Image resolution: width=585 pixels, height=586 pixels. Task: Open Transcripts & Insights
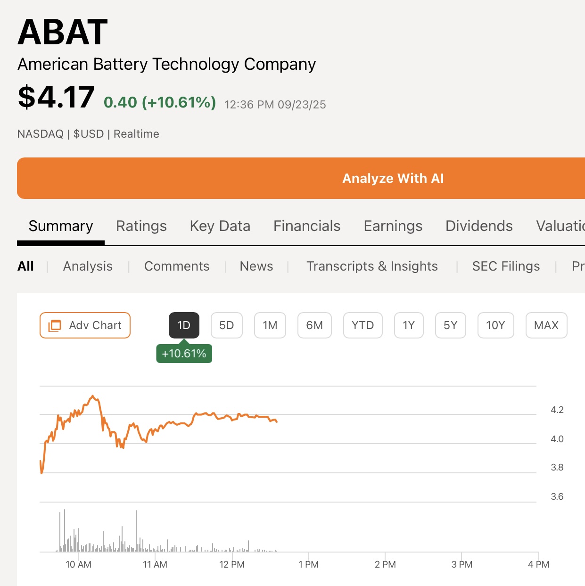pos(372,266)
